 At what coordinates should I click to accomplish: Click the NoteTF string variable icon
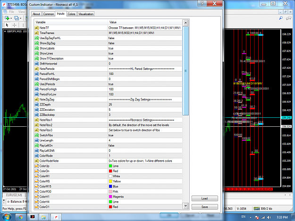click(36, 28)
